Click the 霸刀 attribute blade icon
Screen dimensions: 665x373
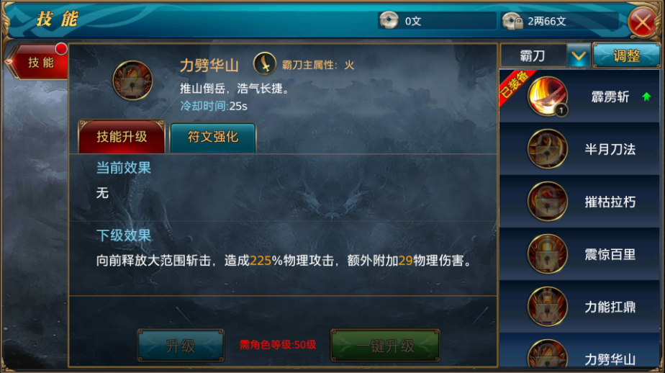tap(265, 63)
